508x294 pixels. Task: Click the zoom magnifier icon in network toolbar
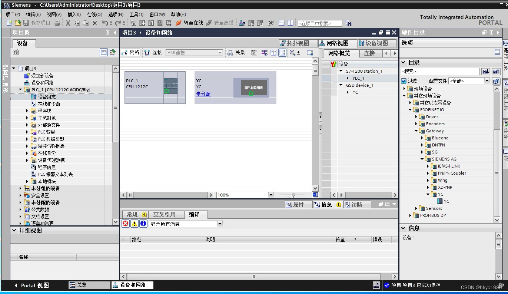(x=292, y=53)
